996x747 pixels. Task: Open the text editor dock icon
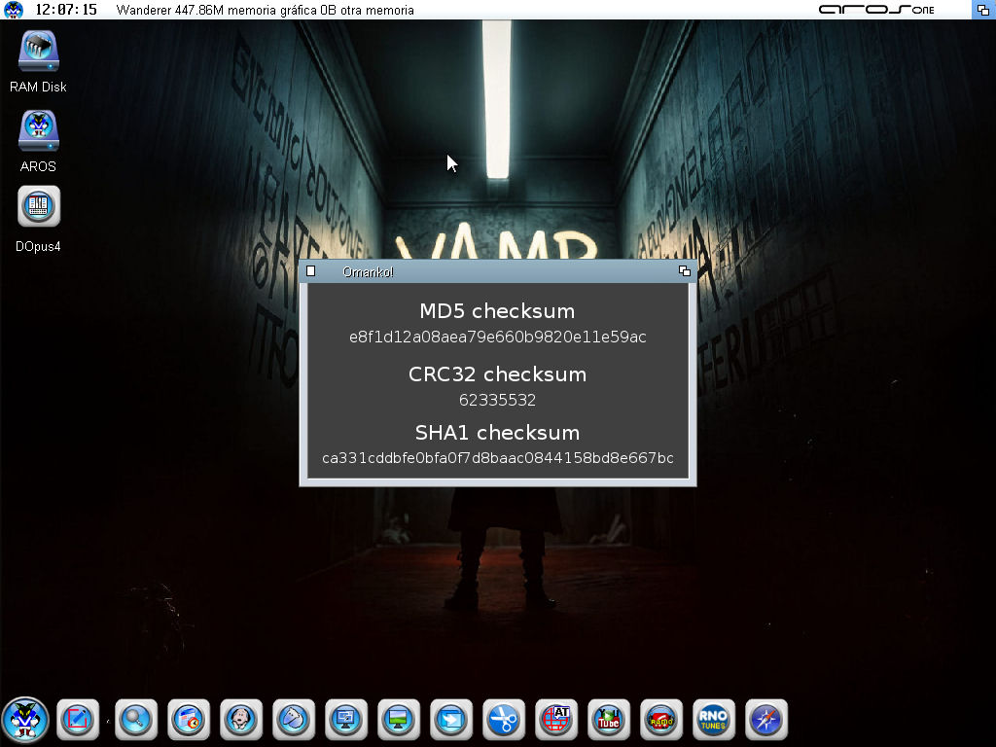[x=76, y=720]
